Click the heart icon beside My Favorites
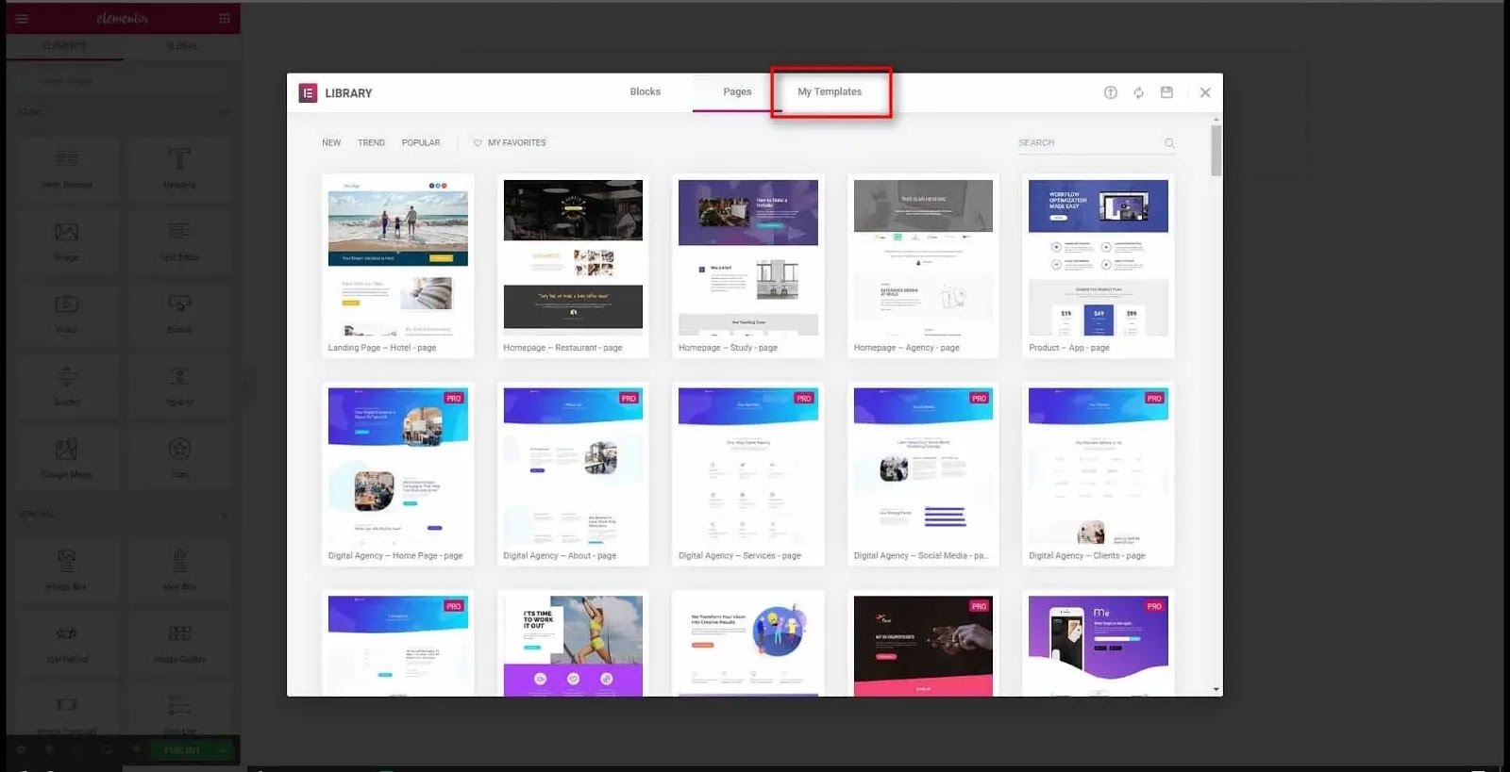 (x=478, y=143)
